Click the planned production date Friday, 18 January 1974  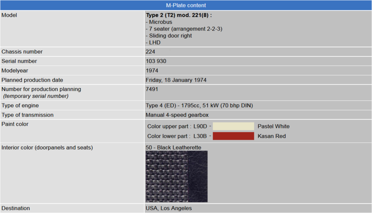pyautogui.click(x=176, y=80)
